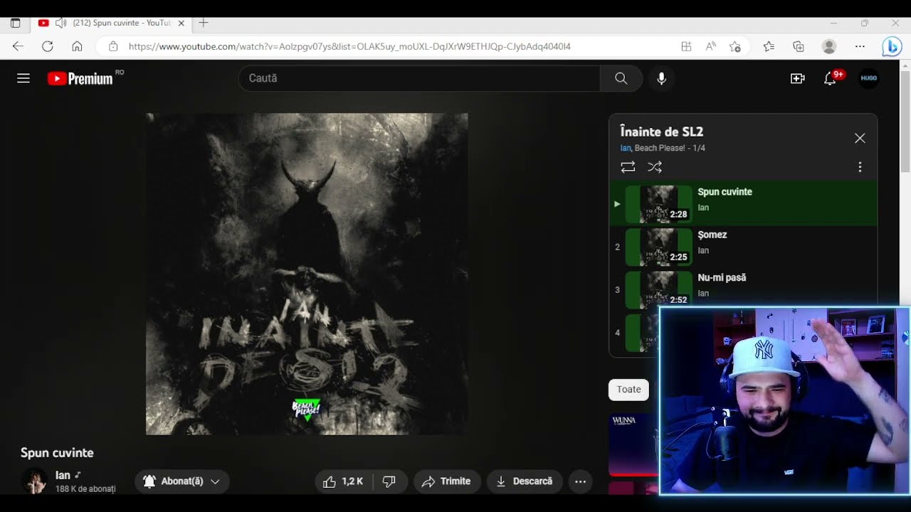Select the Spun cuvinte video title text
The image size is (911, 512).
57,453
